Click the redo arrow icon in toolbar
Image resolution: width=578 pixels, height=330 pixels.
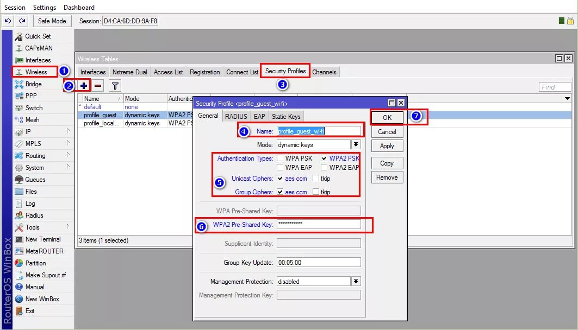pyautogui.click(x=22, y=21)
